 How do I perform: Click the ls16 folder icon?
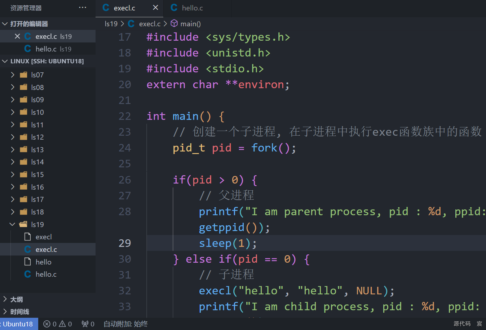tap(23, 187)
